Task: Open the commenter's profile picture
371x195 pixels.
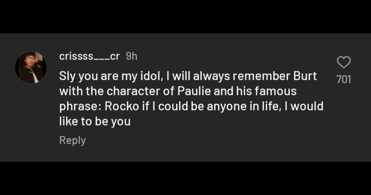Action: (x=31, y=67)
